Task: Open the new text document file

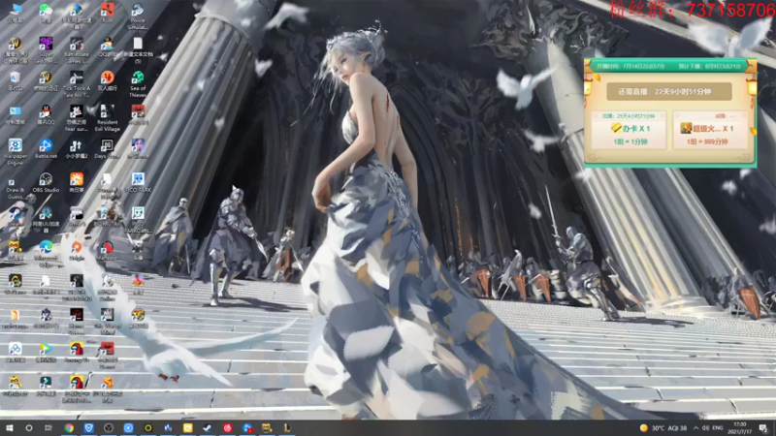Action: (138, 49)
